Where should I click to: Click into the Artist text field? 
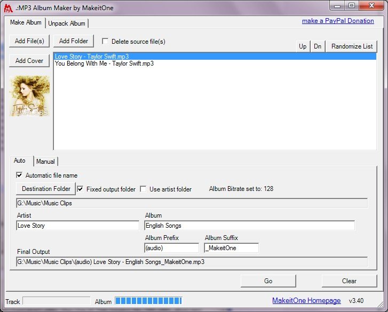(x=77, y=226)
